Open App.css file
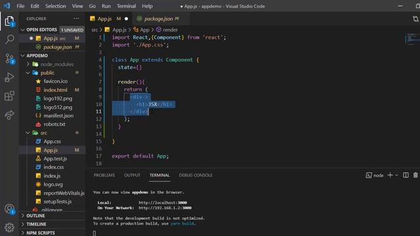Viewport: 420px width, 236px height. tap(52, 142)
